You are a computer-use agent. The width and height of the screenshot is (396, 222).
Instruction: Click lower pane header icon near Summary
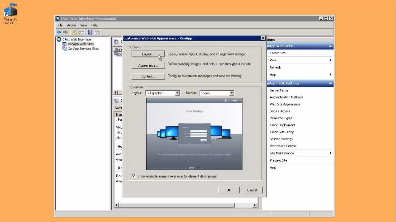pyautogui.click(x=116, y=100)
